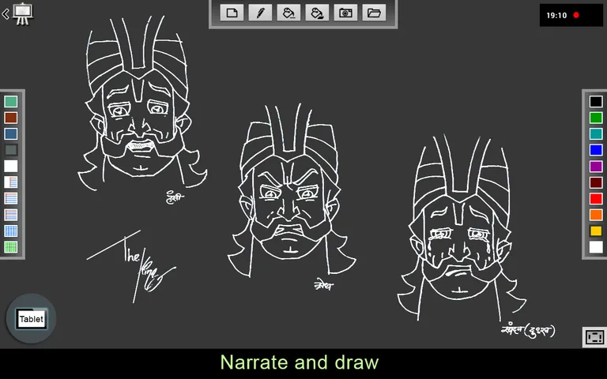The height and width of the screenshot is (379, 607).
Task: Stop recording via red dot indicator
Action: click(576, 15)
